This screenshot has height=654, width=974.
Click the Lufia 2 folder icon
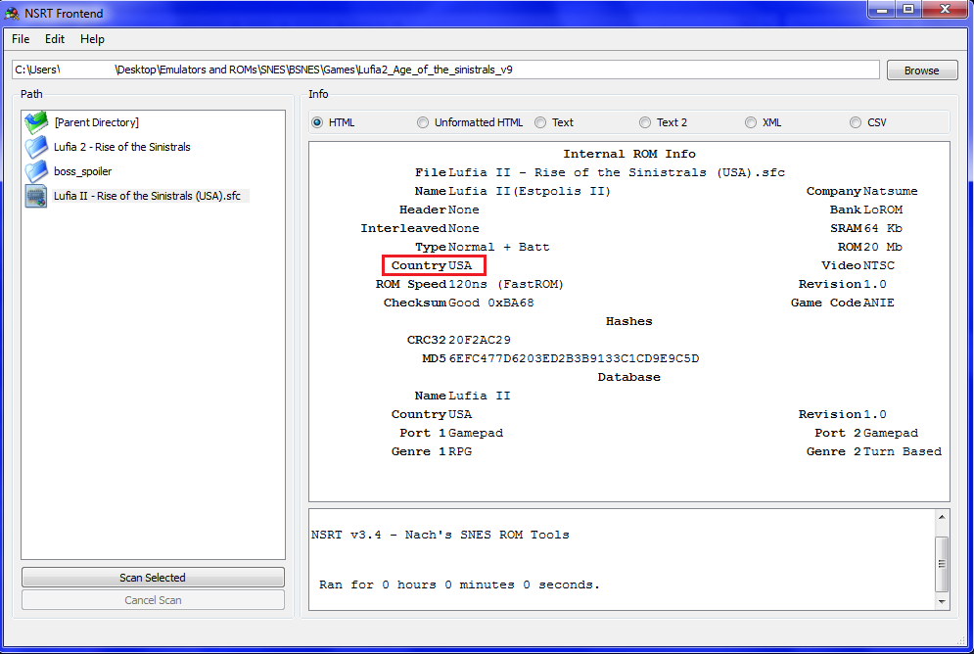(x=36, y=147)
